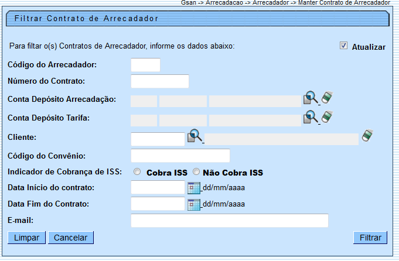This screenshot has width=399, height=261.
Task: Clear Conta Depósito Tarifa with eraser icon
Action: click(x=327, y=116)
